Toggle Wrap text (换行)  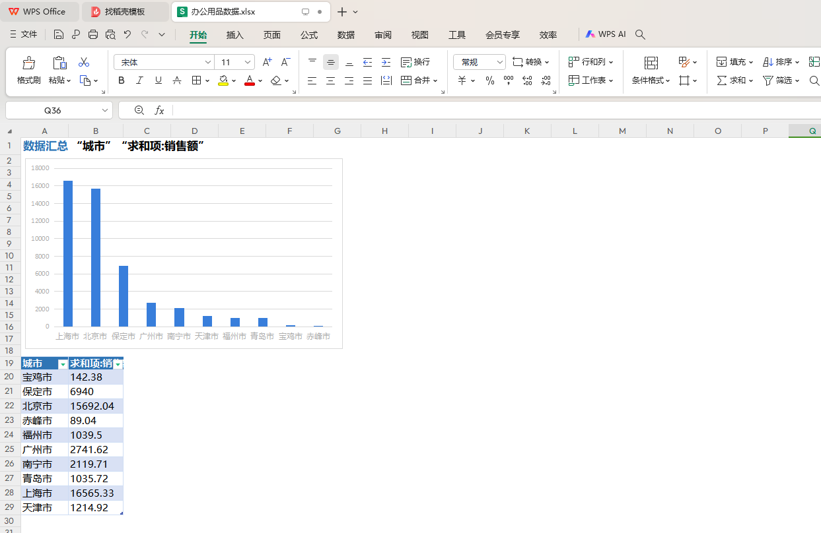pos(415,62)
